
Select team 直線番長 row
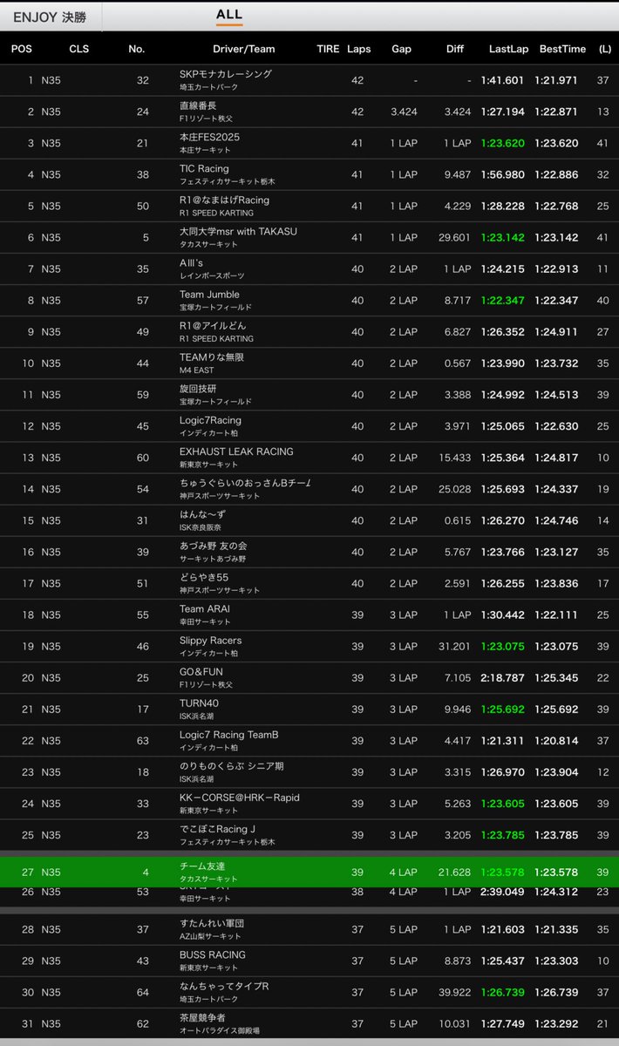[x=309, y=112]
